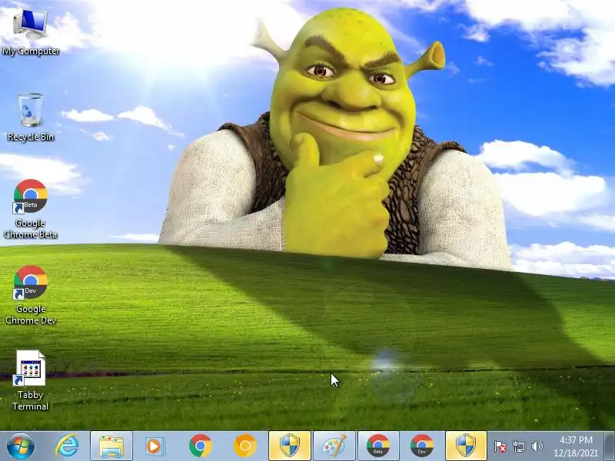Open Windows Explorer folder taskbar button
This screenshot has width=615, height=461.
111,446
